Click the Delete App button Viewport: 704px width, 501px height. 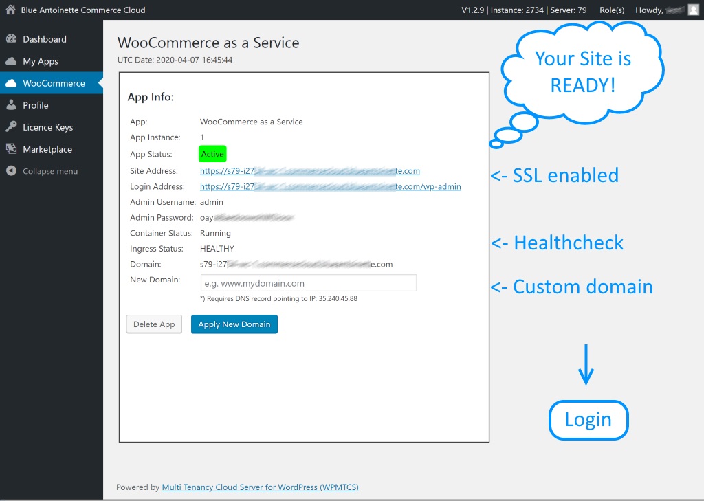click(x=154, y=324)
